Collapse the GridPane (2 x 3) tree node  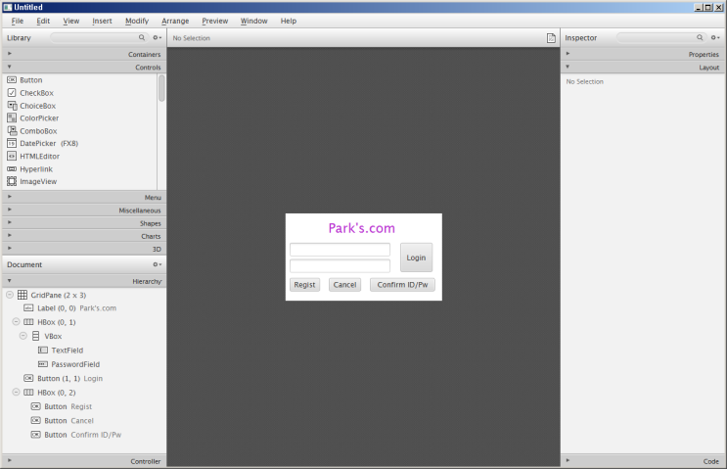(9, 295)
